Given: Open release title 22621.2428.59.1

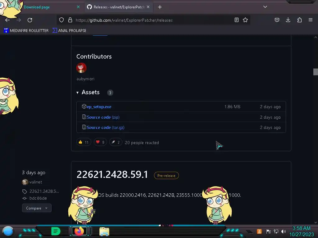Looking at the screenshot, I should tap(112, 174).
